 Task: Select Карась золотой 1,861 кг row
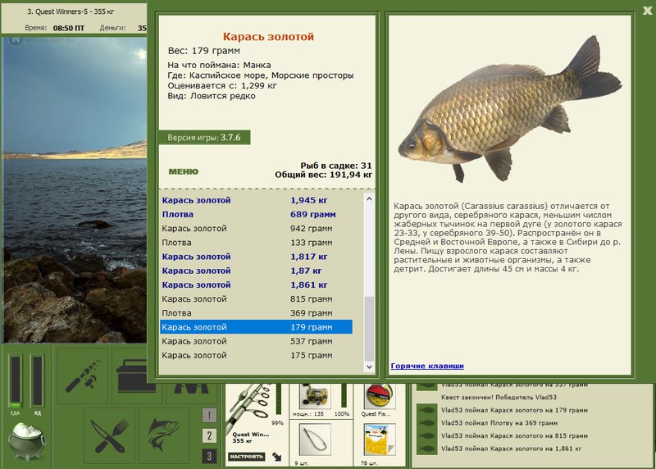[x=256, y=285]
